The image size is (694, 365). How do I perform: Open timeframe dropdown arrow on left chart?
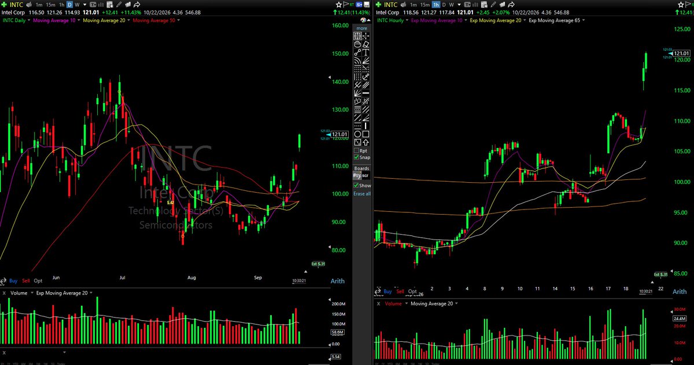click(85, 5)
